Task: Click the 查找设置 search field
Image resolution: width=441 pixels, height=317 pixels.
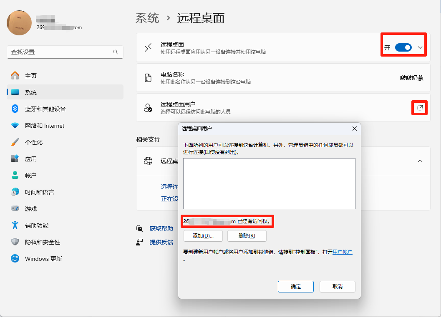Action: tap(65, 52)
